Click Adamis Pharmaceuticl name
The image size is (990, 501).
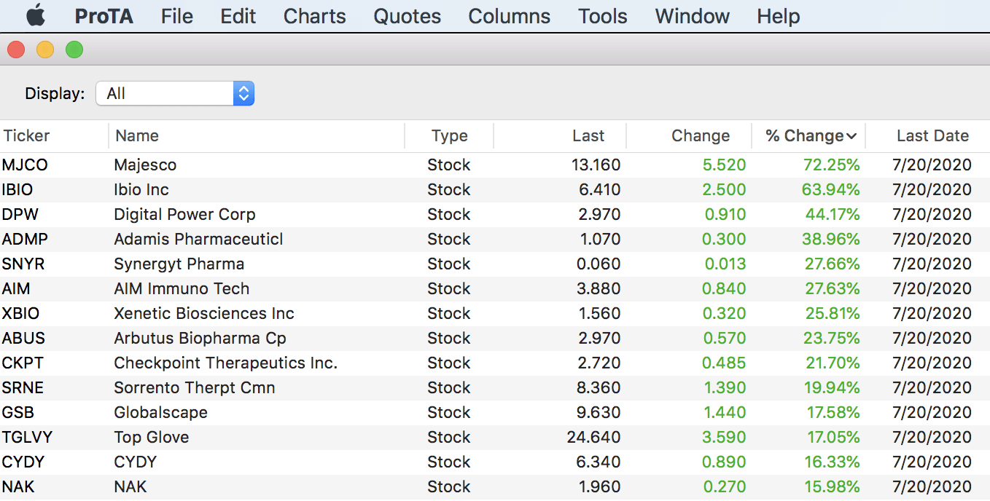(x=199, y=239)
